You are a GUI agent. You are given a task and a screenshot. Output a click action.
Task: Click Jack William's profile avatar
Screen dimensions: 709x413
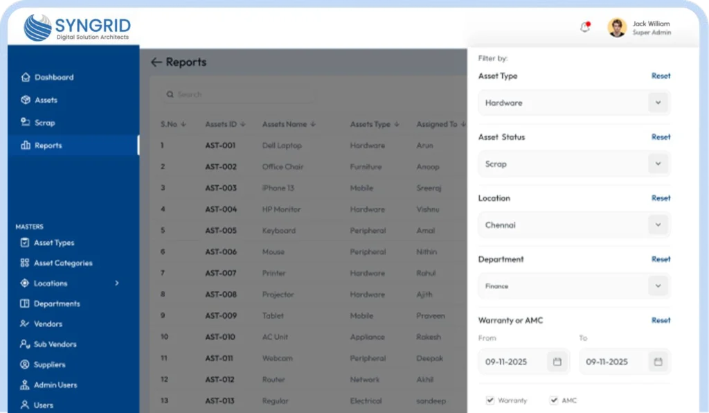(x=617, y=28)
